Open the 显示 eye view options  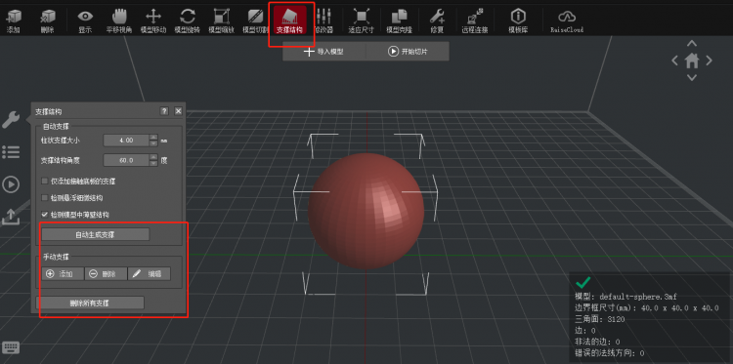coord(85,20)
